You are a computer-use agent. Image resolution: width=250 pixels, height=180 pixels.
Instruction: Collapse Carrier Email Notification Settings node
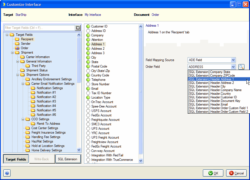pos(23,84)
